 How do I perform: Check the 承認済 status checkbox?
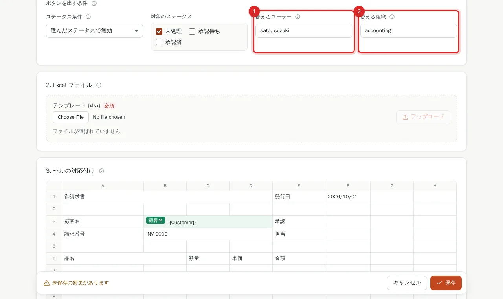click(159, 42)
